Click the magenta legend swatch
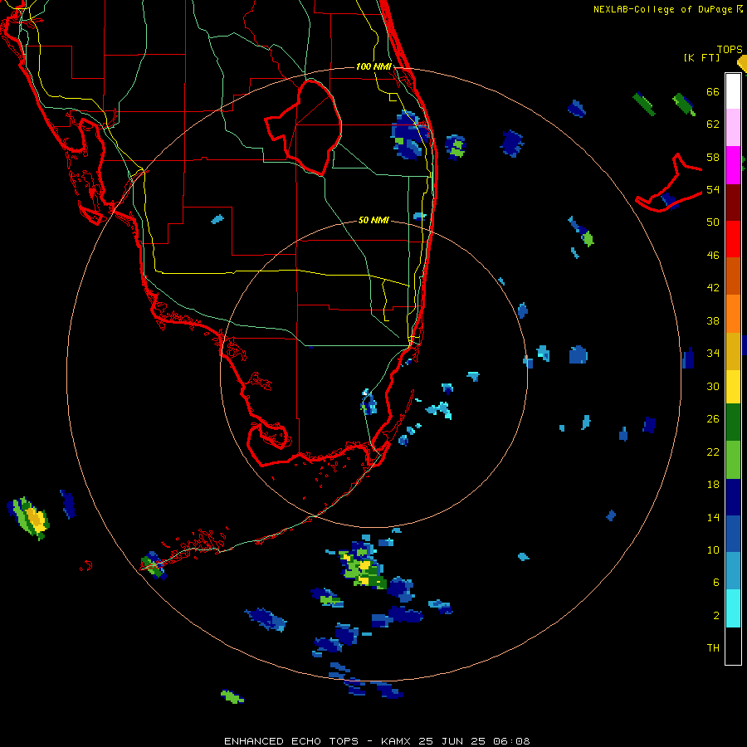The width and height of the screenshot is (747, 747). [733, 165]
